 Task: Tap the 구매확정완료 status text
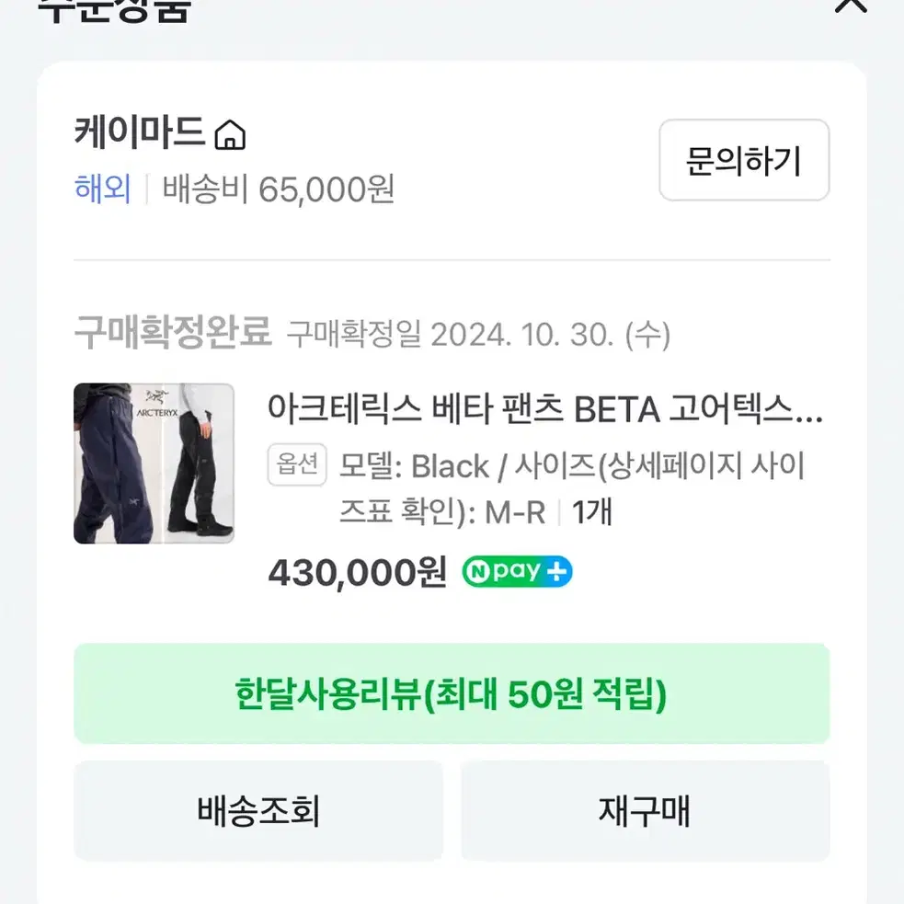[x=173, y=333]
